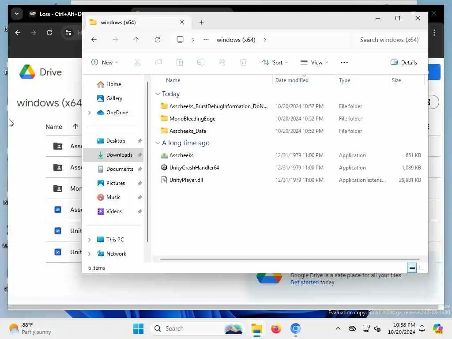Click the taskbar Search box
452x339 pixels.
[x=197, y=328]
